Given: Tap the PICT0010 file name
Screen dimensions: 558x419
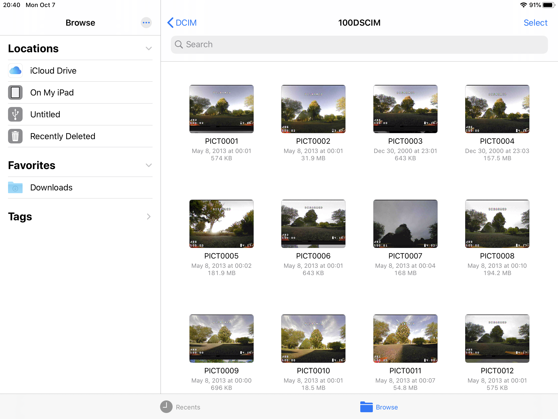Looking at the screenshot, I should [313, 371].
